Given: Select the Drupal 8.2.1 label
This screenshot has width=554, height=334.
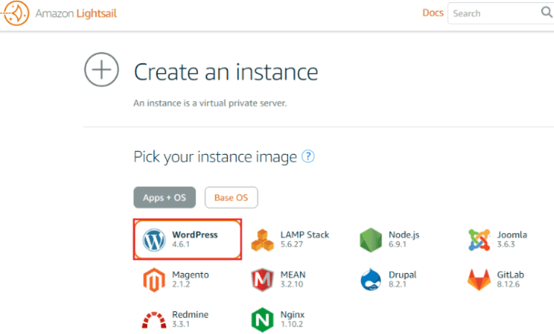Looking at the screenshot, I should [402, 279].
